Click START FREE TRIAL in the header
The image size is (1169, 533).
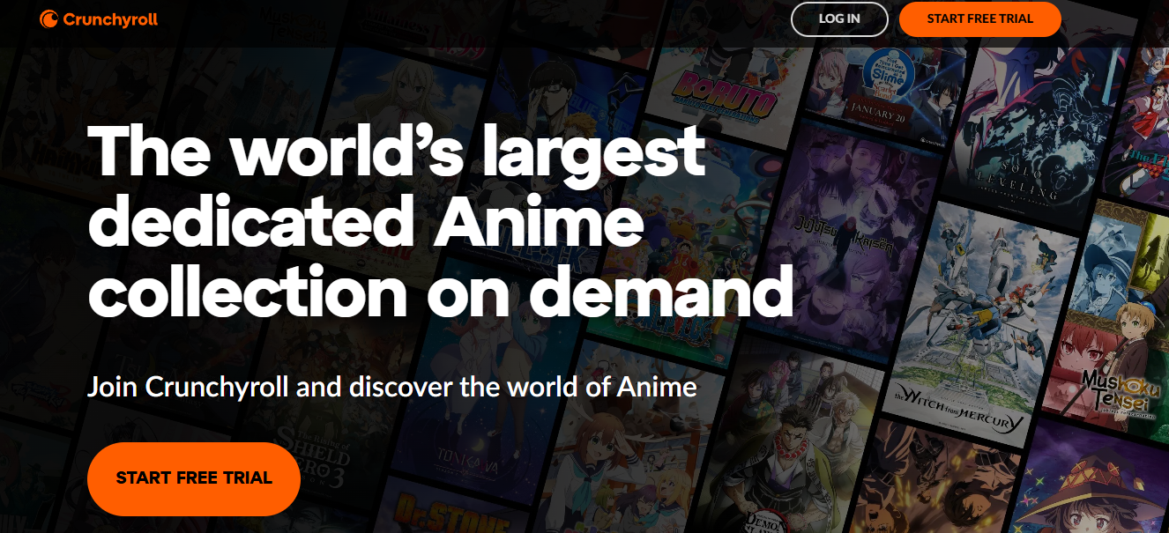click(x=979, y=19)
